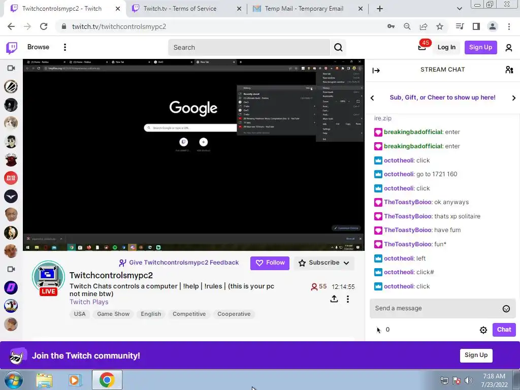Click the channel points icon in chat

(379, 330)
